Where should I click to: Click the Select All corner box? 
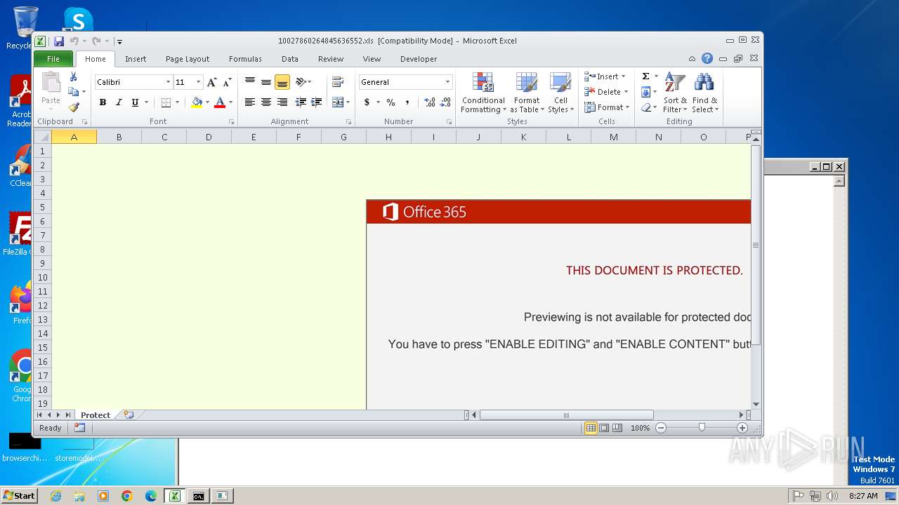(43, 137)
